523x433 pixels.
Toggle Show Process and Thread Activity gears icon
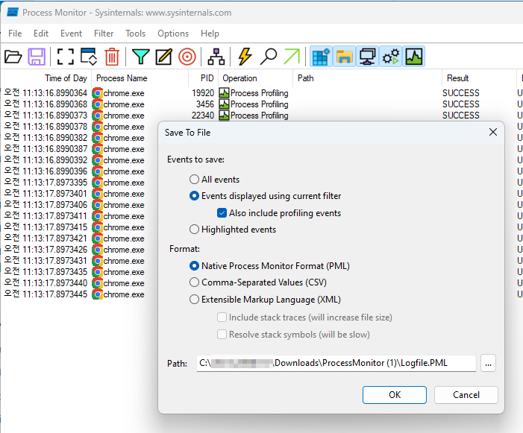pos(391,57)
